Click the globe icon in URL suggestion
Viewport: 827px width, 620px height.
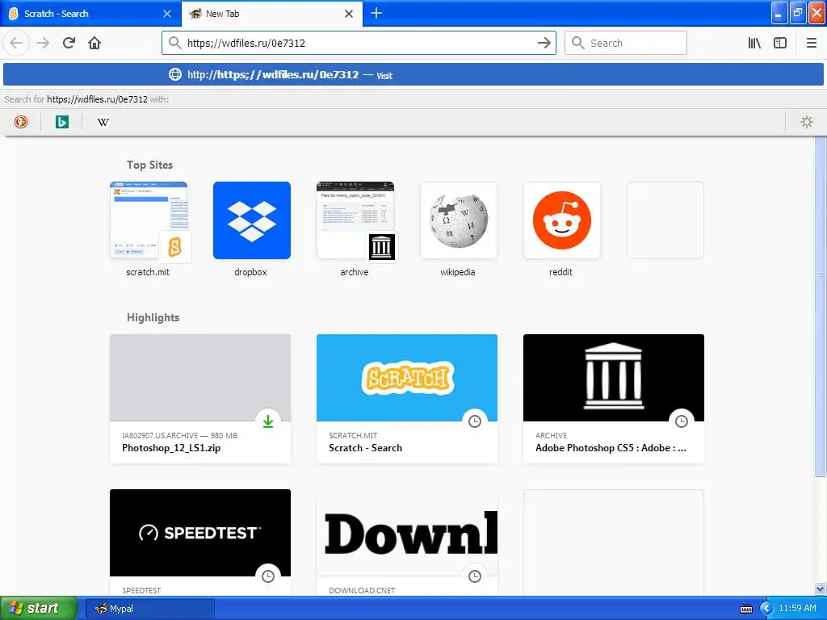(x=175, y=74)
